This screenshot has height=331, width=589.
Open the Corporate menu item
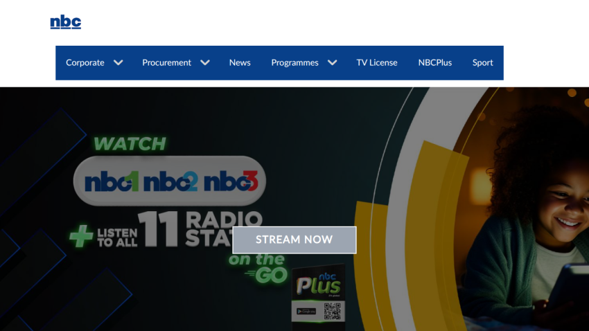coord(85,63)
